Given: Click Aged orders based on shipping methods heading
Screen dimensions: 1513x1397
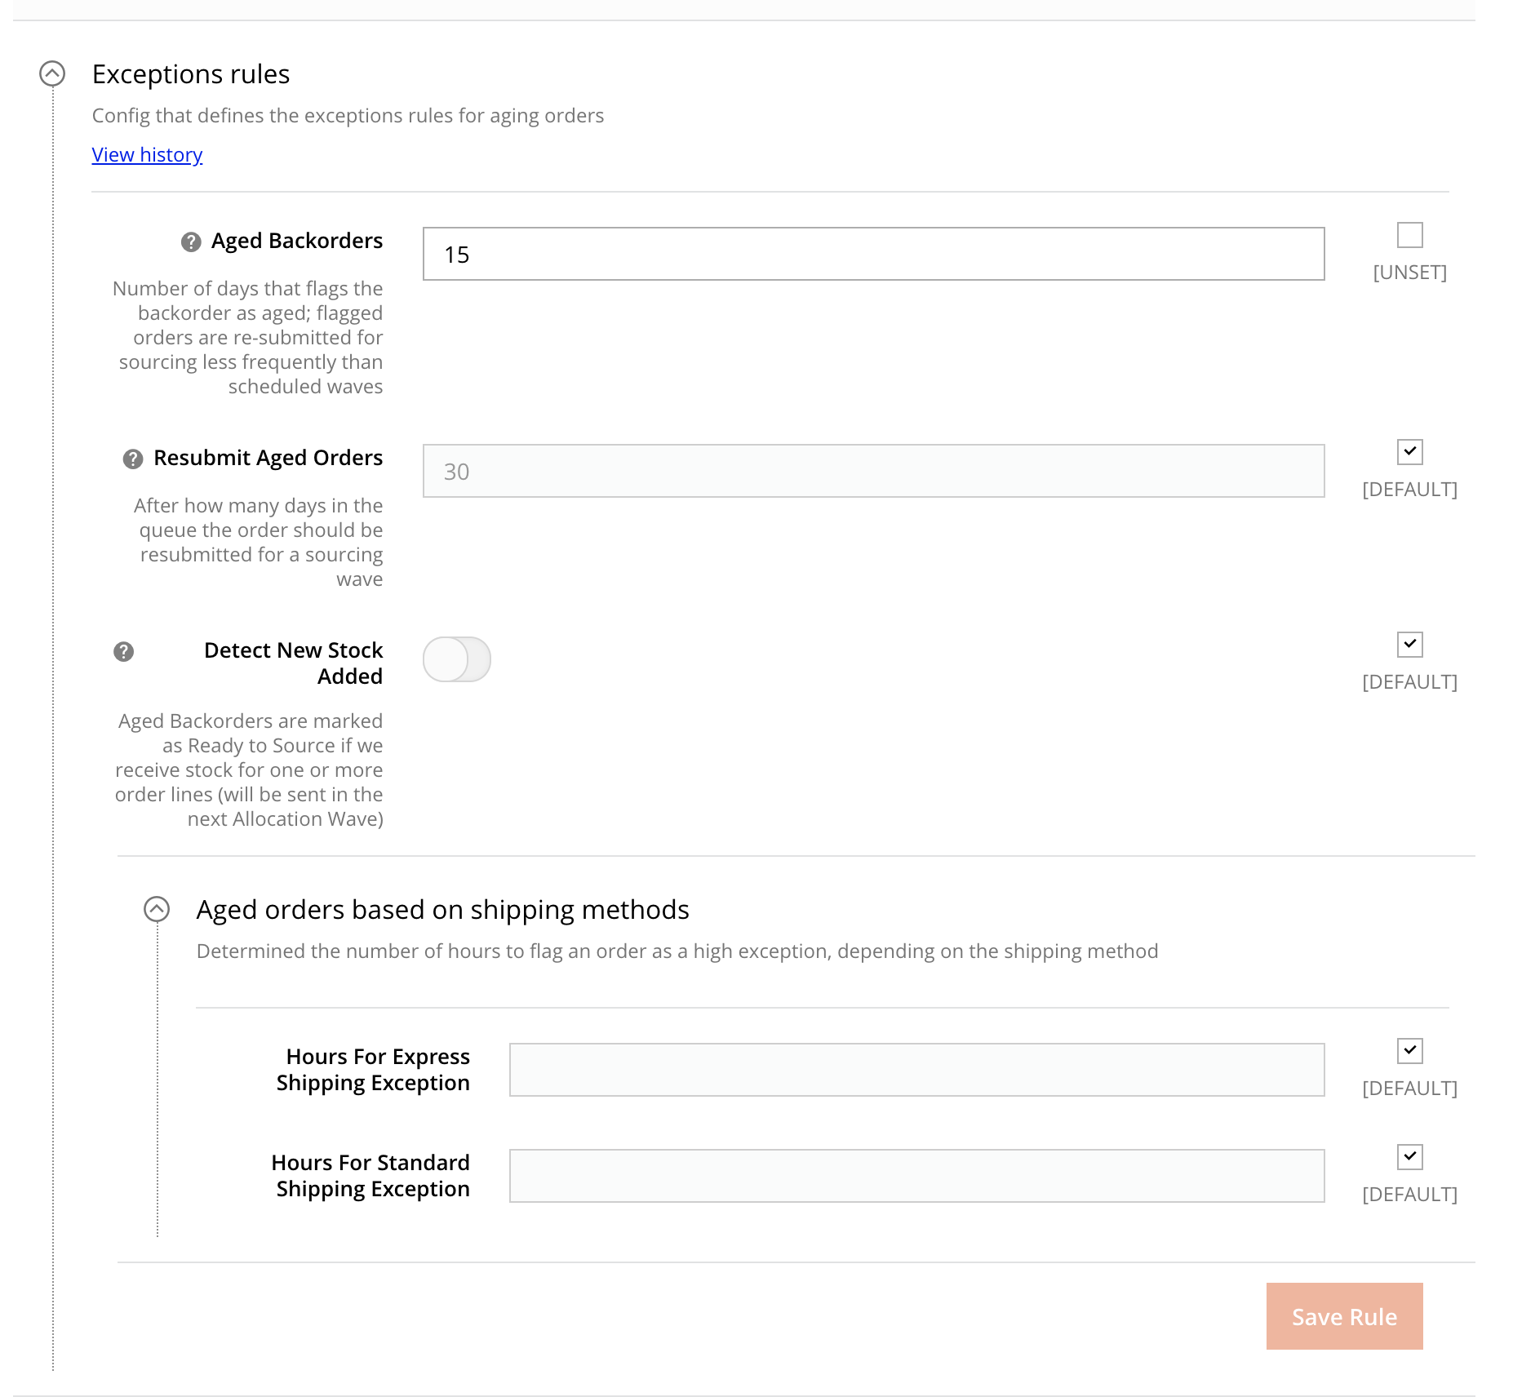Looking at the screenshot, I should click(443, 910).
